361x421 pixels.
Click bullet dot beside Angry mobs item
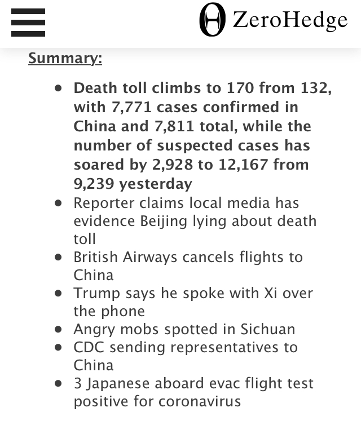point(58,329)
